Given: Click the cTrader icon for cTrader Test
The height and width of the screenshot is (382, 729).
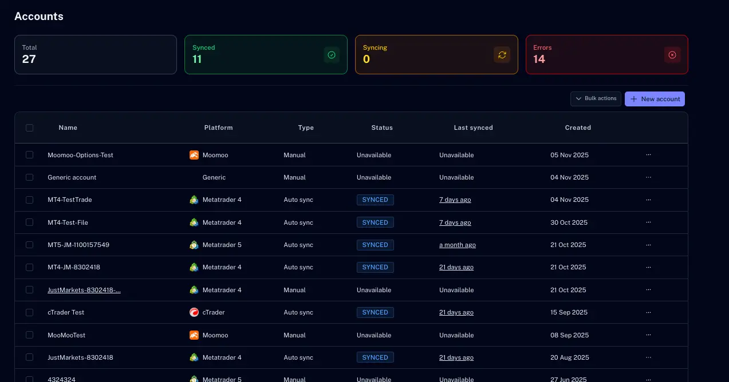Looking at the screenshot, I should tap(194, 312).
